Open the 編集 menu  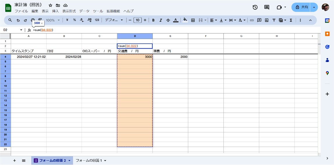(x=35, y=11)
